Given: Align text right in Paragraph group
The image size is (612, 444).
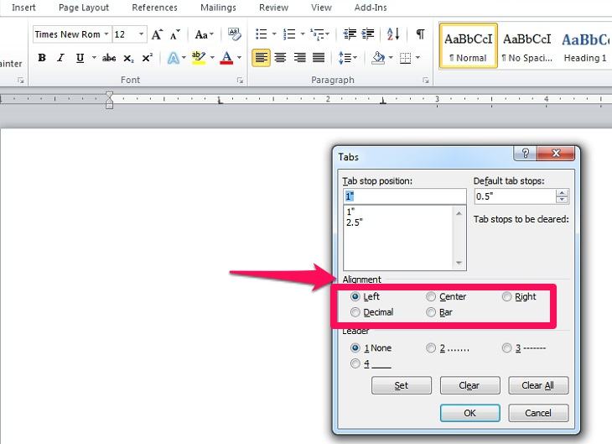Looking at the screenshot, I should coord(299,58).
